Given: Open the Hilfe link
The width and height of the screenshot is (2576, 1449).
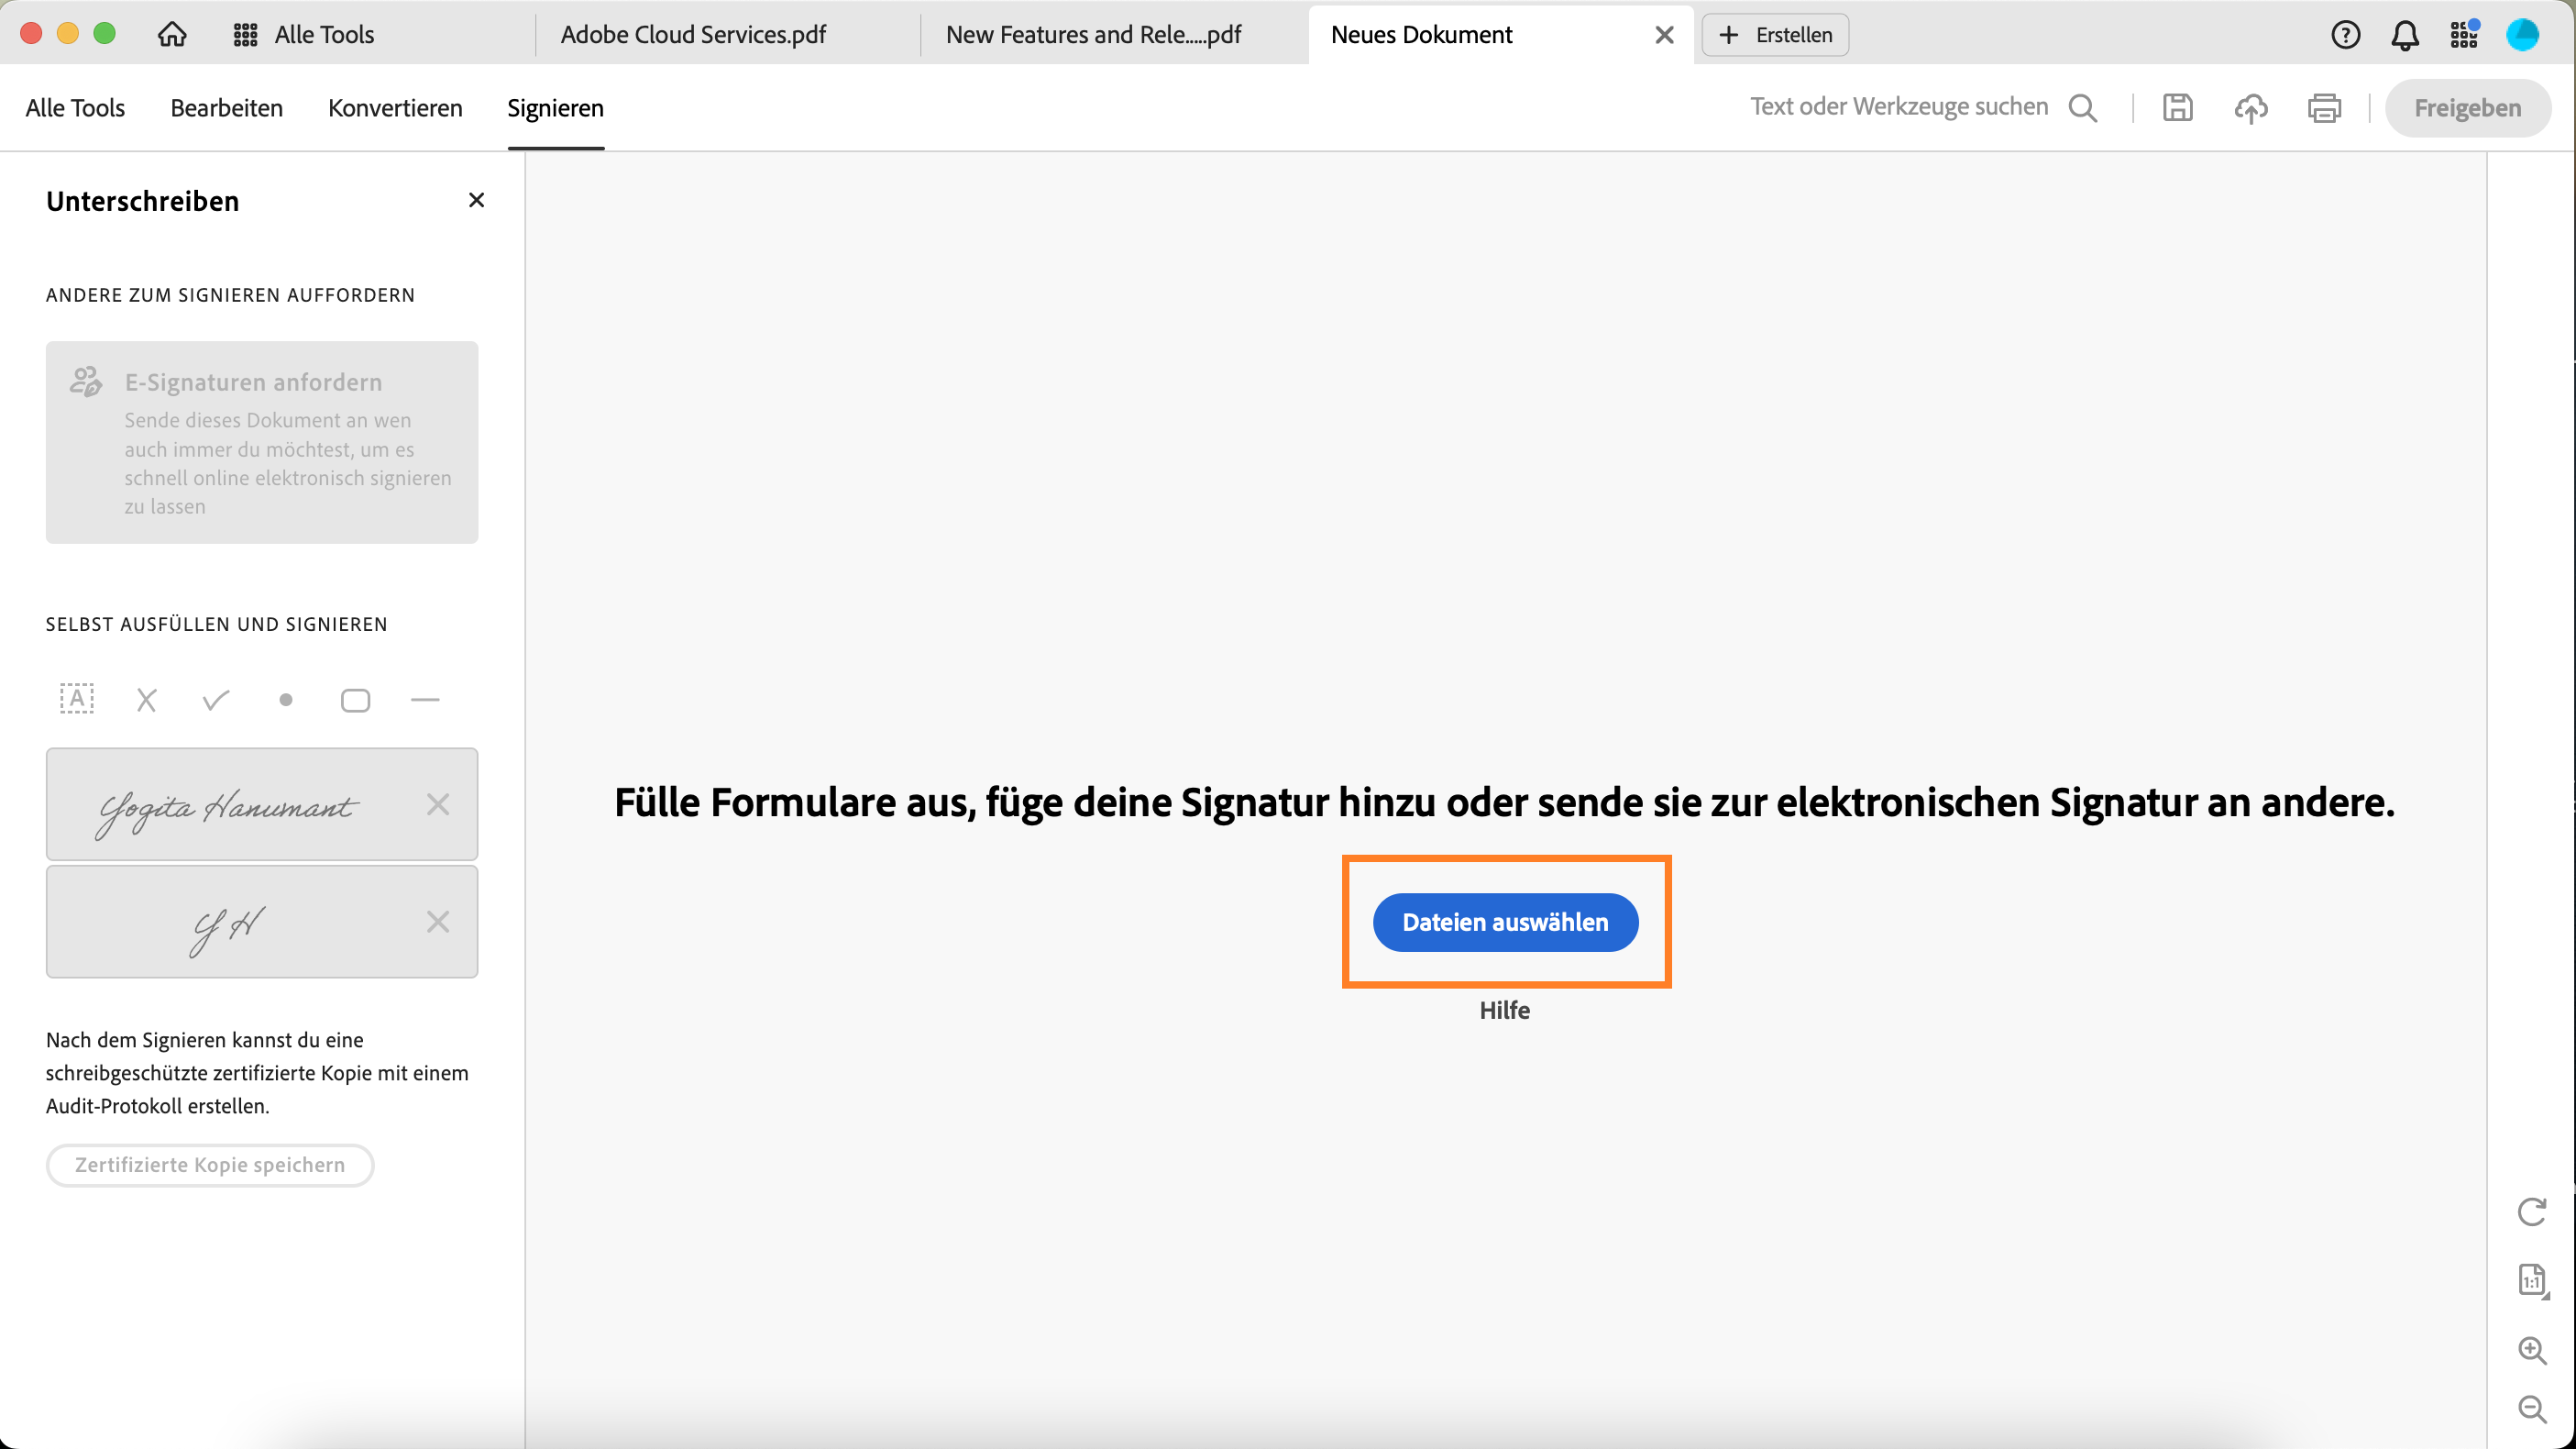Looking at the screenshot, I should [1504, 1010].
